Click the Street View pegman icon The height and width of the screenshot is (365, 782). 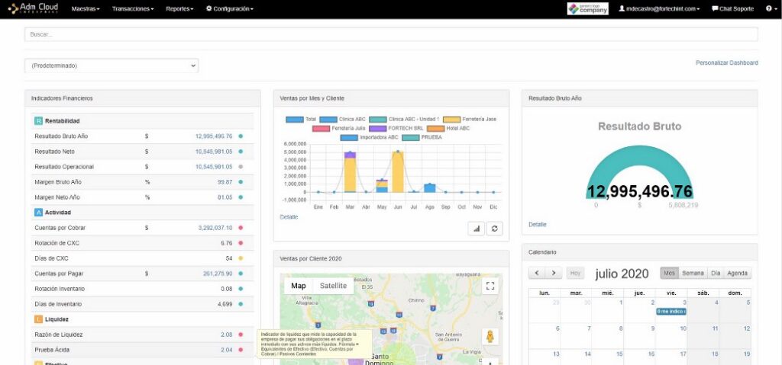point(490,336)
